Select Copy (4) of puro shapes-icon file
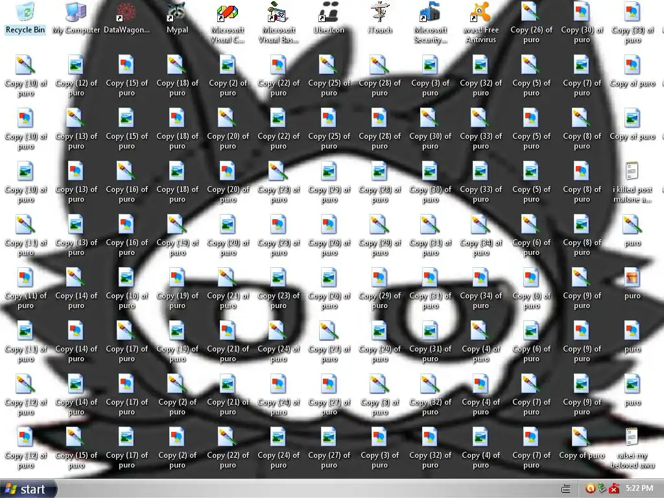The height and width of the screenshot is (498, 664). pyautogui.click(x=480, y=394)
